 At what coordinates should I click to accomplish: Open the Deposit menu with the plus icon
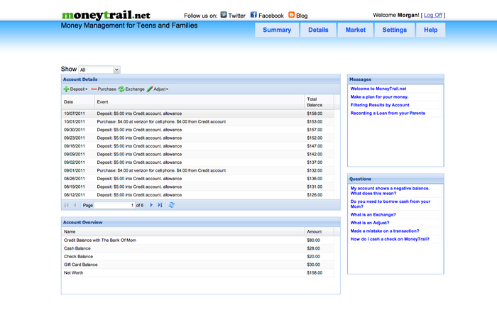(x=76, y=89)
